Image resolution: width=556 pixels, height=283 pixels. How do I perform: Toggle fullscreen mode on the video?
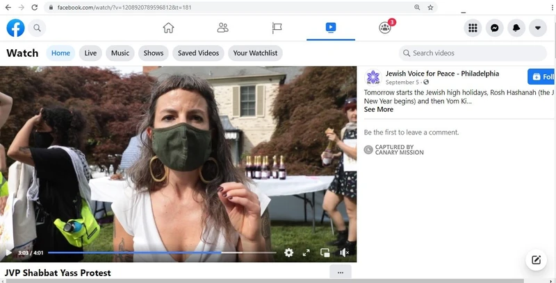306,253
